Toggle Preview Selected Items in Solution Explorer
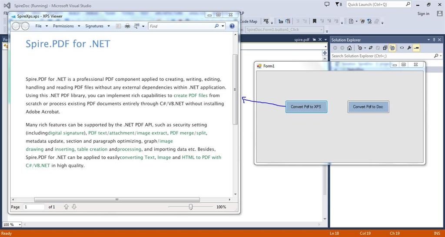 (x=416, y=48)
